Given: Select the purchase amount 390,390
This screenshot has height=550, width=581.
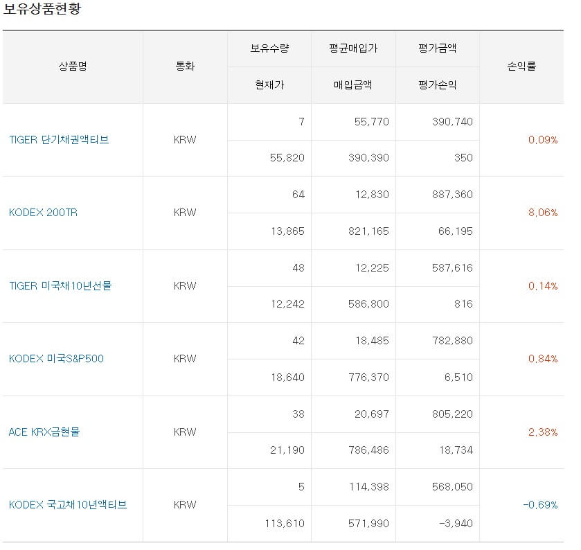Looking at the screenshot, I should pos(368,158).
